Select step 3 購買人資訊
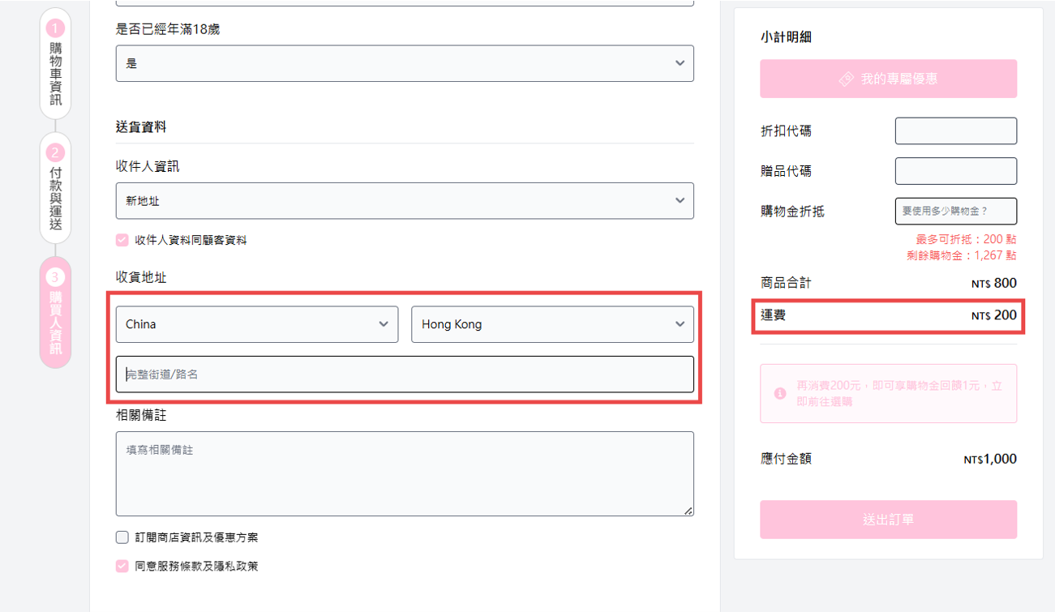Image resolution: width=1055 pixels, height=612 pixels. tap(55, 312)
